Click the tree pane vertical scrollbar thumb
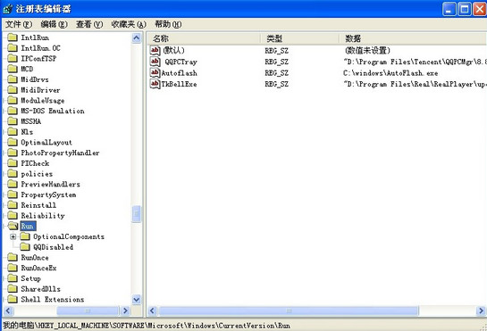487x331 pixels. tap(136, 214)
